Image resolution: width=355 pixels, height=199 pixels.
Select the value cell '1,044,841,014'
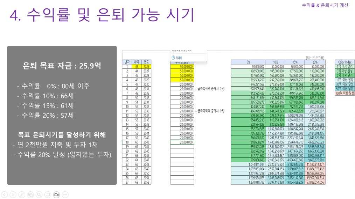248,165
